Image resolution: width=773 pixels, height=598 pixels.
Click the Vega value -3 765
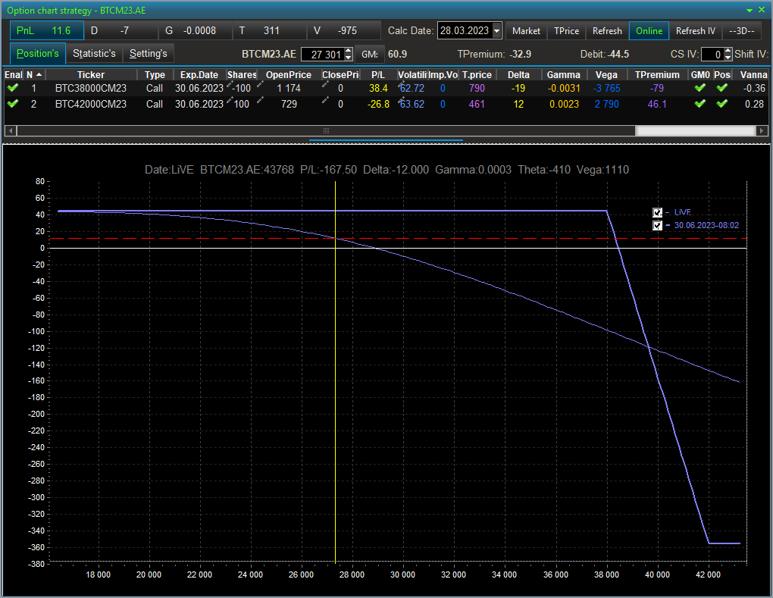point(606,88)
